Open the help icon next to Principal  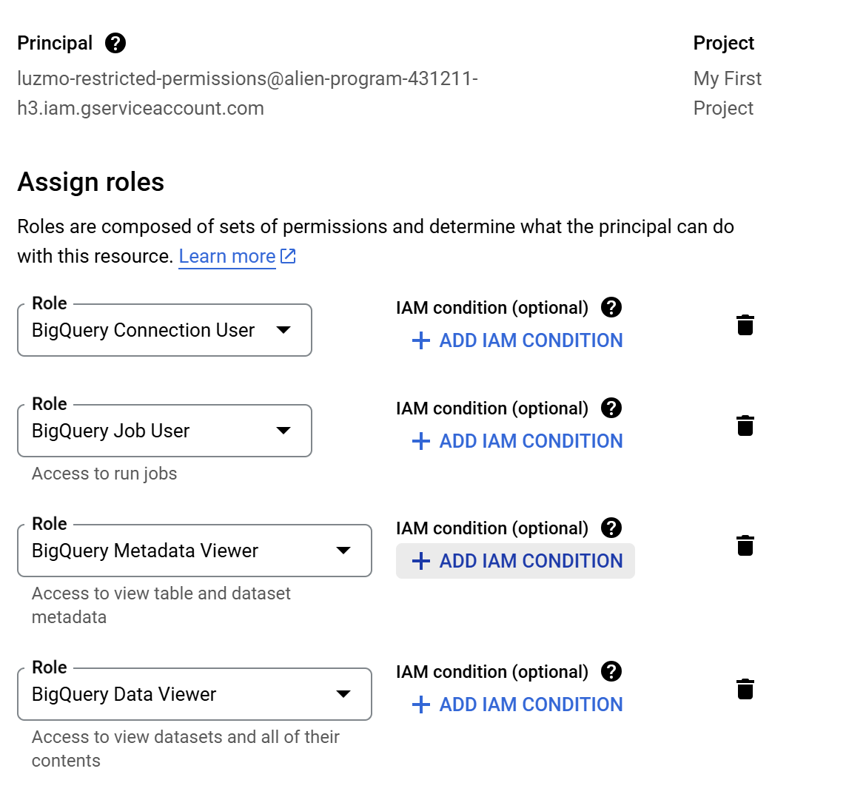pyautogui.click(x=115, y=43)
